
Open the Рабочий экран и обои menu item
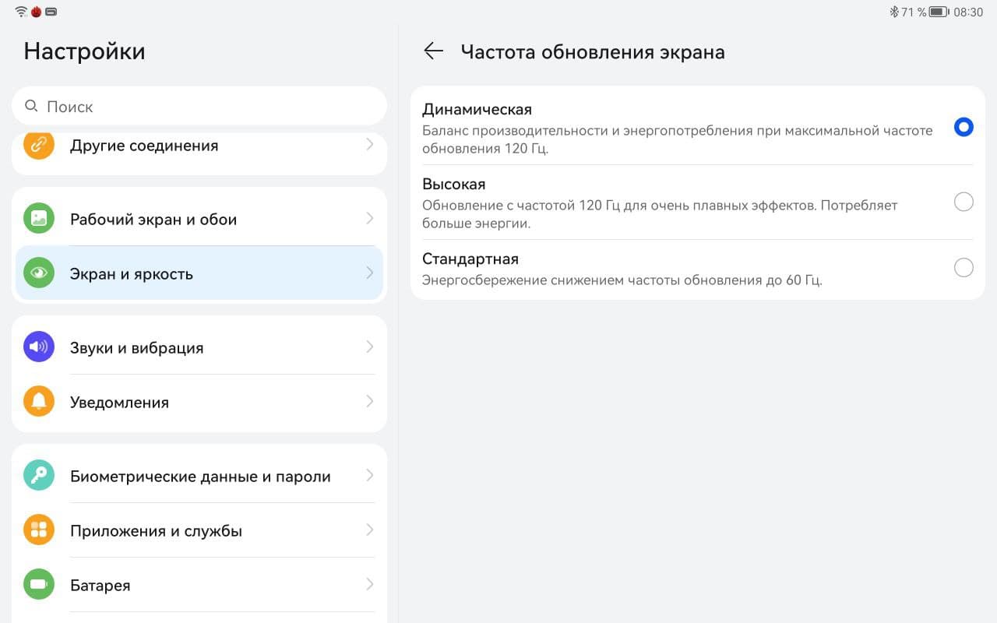click(153, 220)
